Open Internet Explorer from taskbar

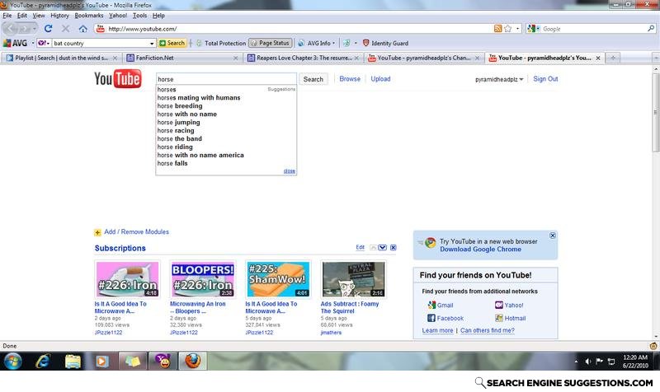point(43,361)
